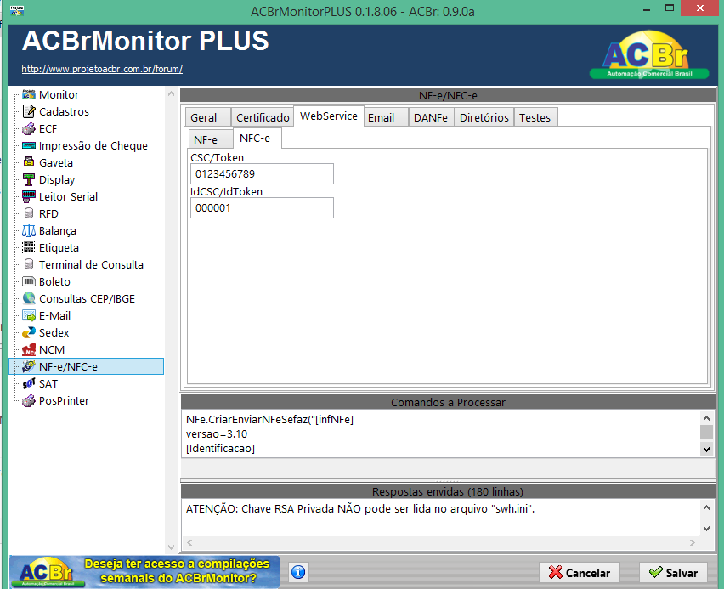Click scroll up arrow in Comandos a Processar
This screenshot has height=589, width=724.
pyautogui.click(x=706, y=418)
